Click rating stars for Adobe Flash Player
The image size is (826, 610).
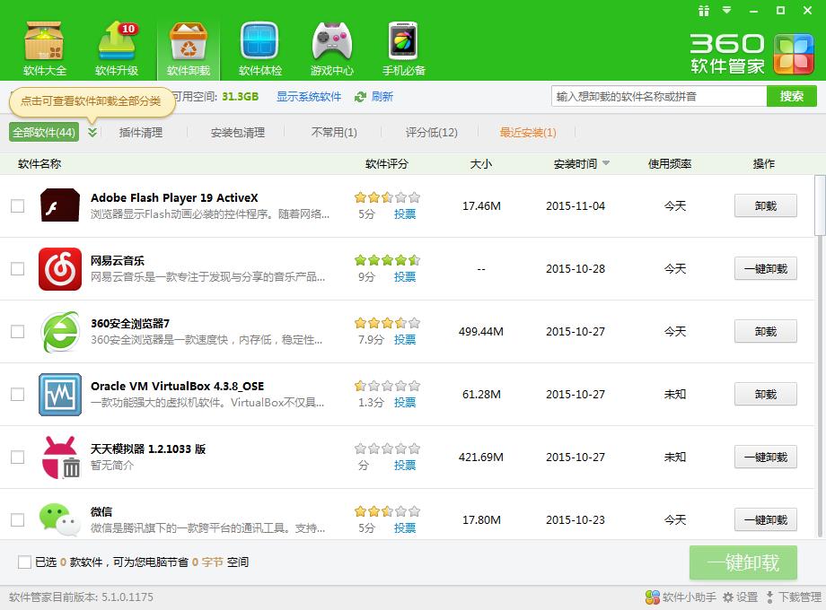[x=387, y=197]
